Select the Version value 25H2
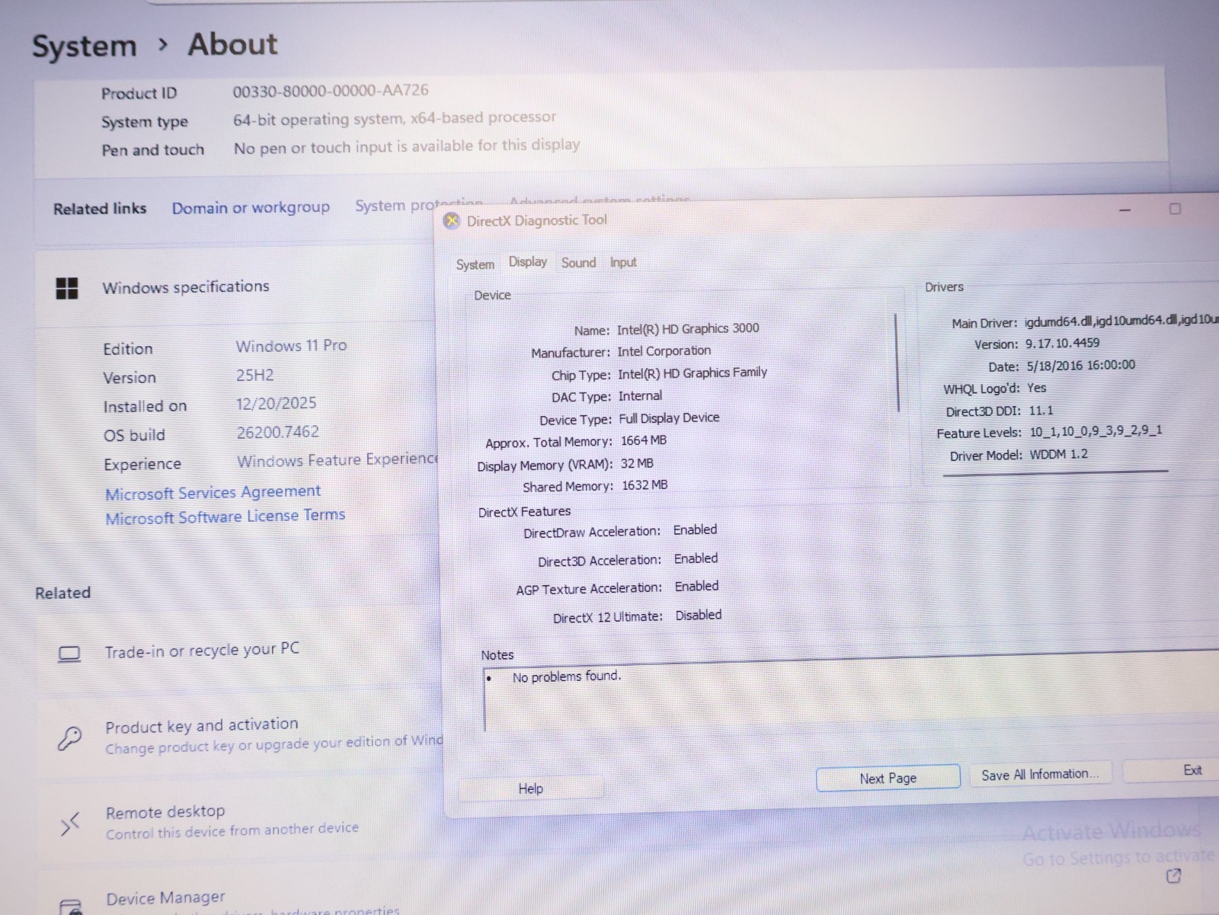The image size is (1219, 915). click(x=254, y=375)
